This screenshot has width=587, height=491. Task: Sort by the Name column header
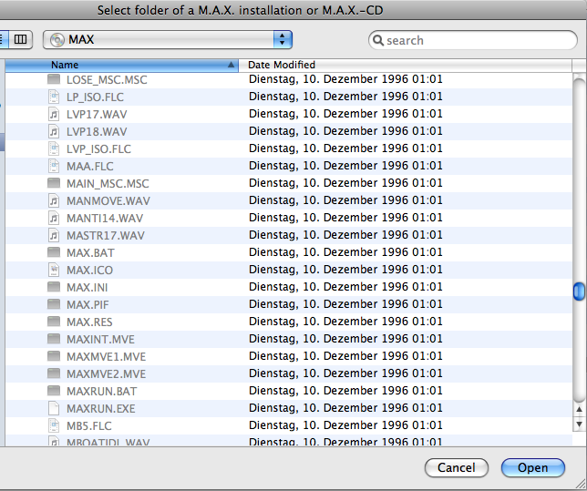(121, 65)
